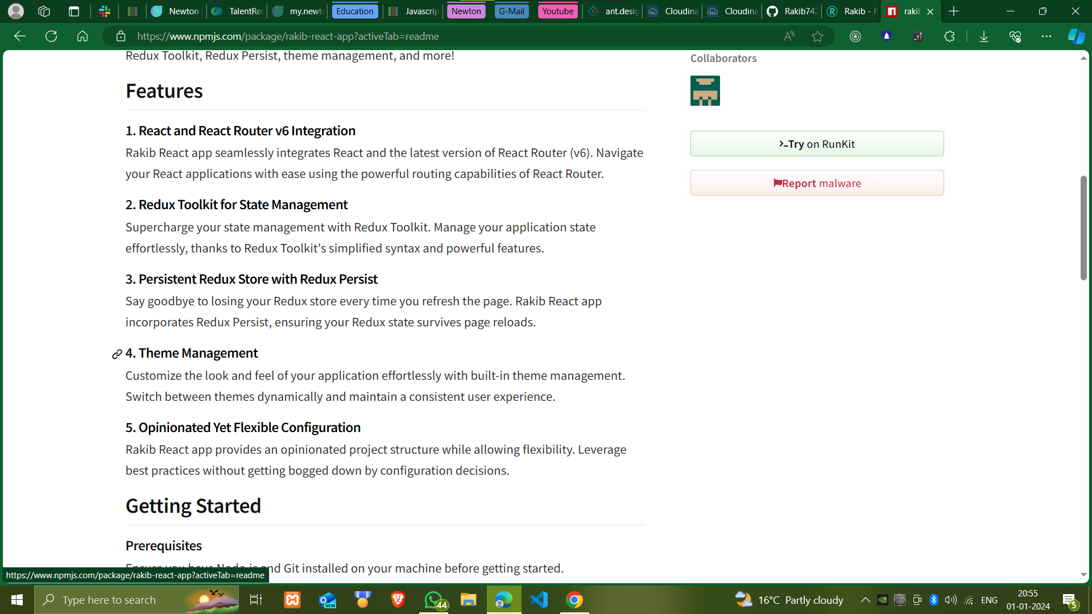View site information lock icon
Image resolution: width=1092 pixels, height=614 pixels.
tap(121, 36)
